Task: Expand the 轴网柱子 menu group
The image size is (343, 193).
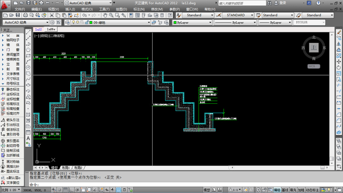Action: pyautogui.click(x=11, y=40)
